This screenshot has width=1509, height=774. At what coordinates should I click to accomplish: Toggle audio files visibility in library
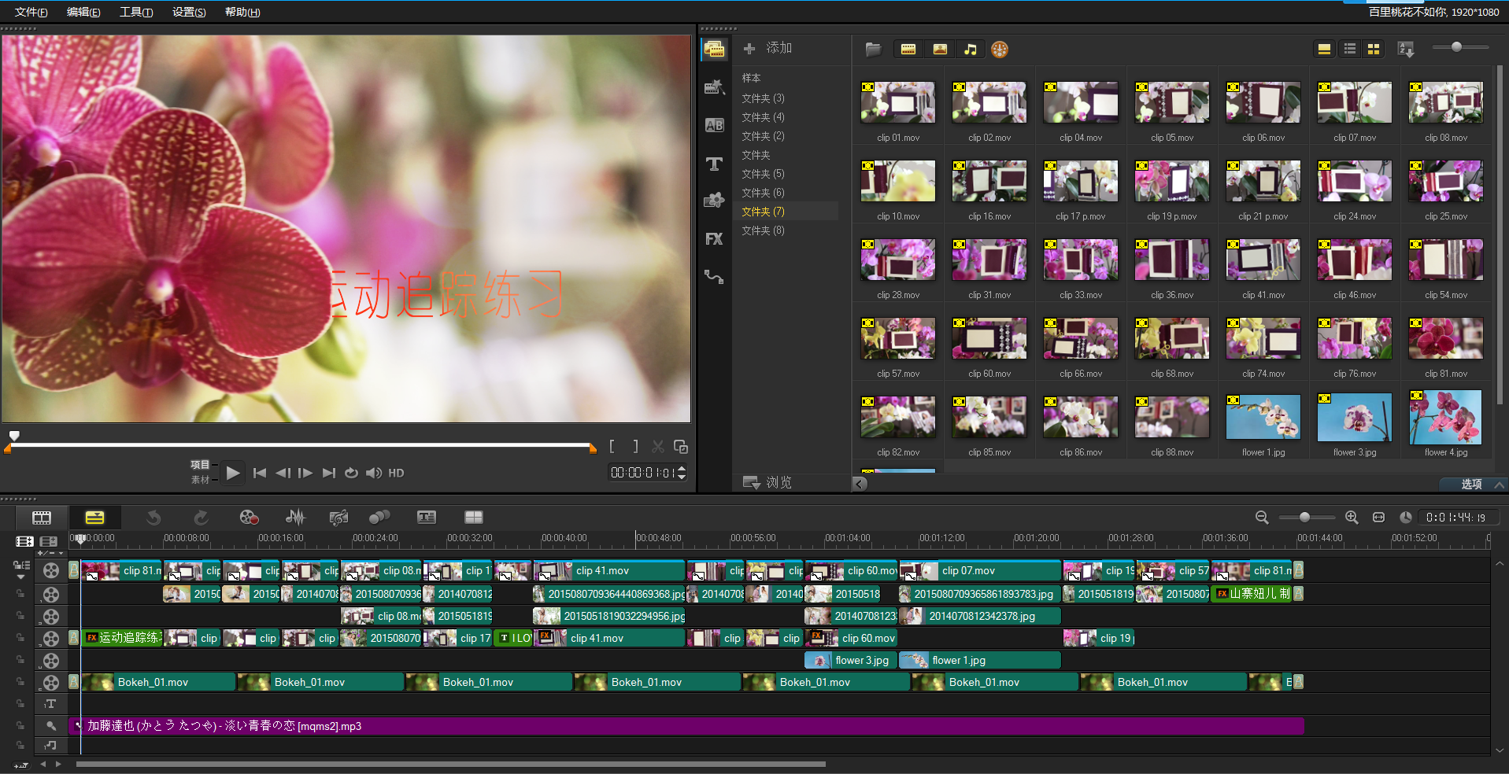(971, 50)
